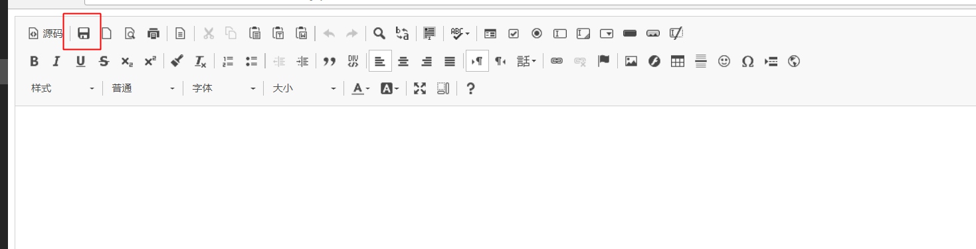Viewport: 976px width, 249px height.
Task: Insert a horizontal line
Action: (x=701, y=61)
